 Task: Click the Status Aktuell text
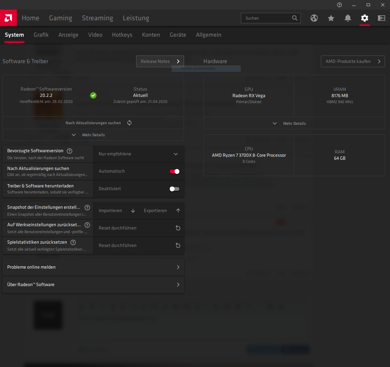coord(140,95)
